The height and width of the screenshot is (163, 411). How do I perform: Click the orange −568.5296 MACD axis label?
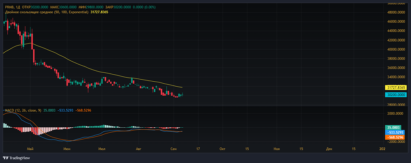[395, 137]
